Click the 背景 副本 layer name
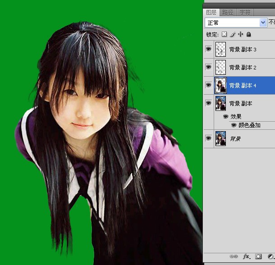The image size is (275, 265). [x=241, y=104]
